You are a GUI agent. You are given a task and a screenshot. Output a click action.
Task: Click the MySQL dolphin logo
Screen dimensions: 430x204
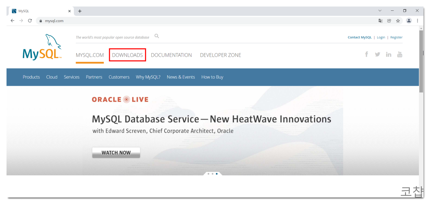(x=42, y=47)
